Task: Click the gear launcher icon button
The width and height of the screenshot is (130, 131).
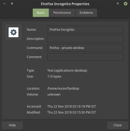Action: coord(14,32)
